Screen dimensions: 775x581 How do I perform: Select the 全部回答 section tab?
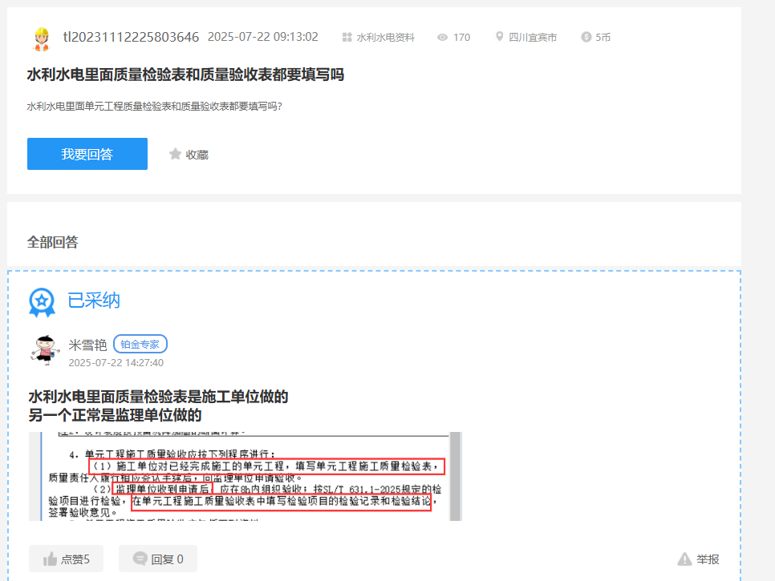tap(53, 241)
